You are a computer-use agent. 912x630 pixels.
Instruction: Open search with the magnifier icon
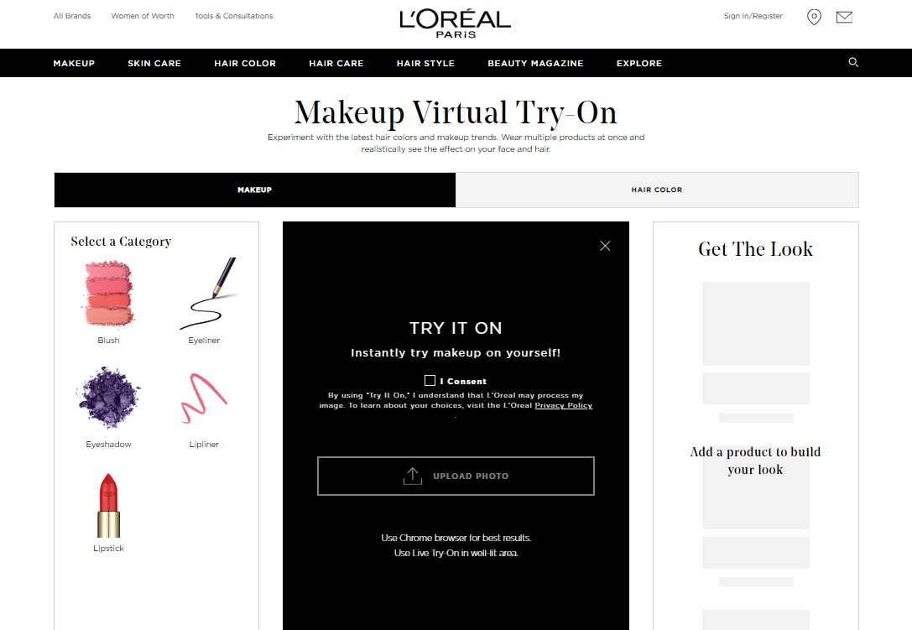point(853,63)
